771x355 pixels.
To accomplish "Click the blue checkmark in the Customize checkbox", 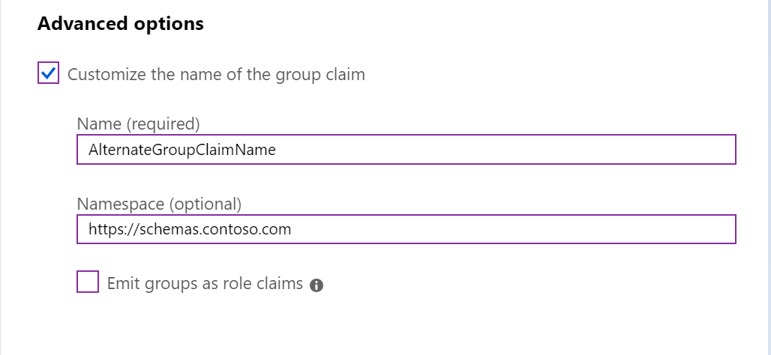I will click(x=48, y=73).
